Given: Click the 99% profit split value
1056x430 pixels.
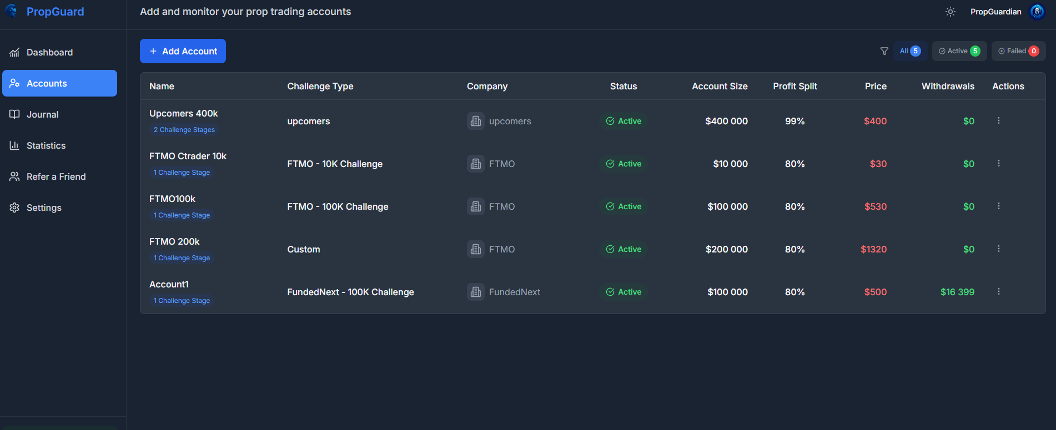Looking at the screenshot, I should pos(794,121).
